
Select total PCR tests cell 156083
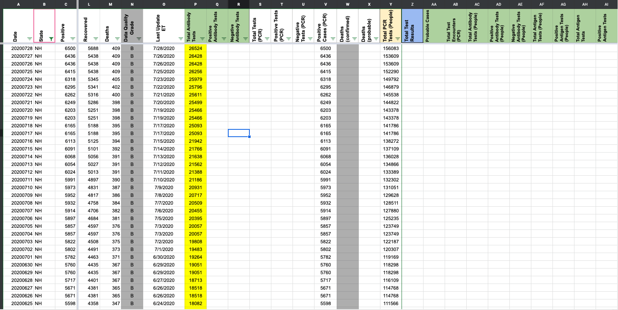coord(391,48)
